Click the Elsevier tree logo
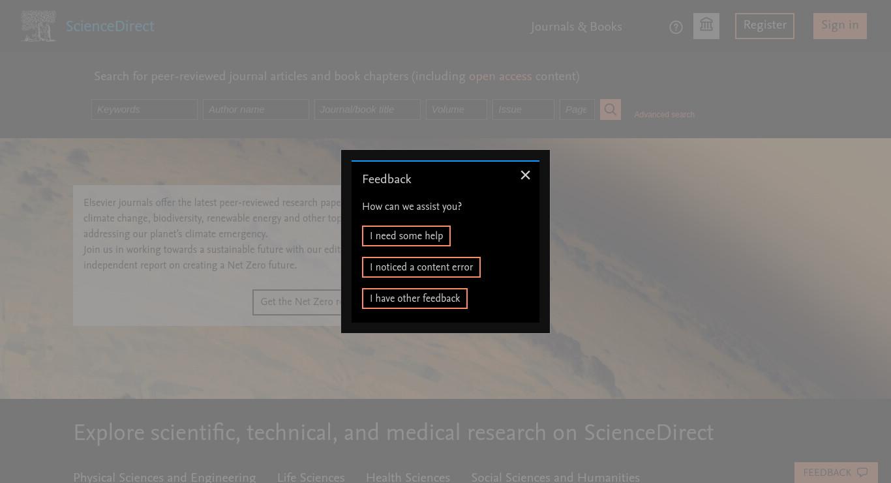The image size is (891, 483). click(x=38, y=26)
